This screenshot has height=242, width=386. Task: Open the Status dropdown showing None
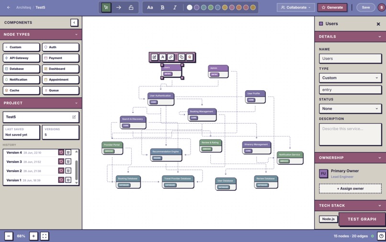click(x=350, y=108)
